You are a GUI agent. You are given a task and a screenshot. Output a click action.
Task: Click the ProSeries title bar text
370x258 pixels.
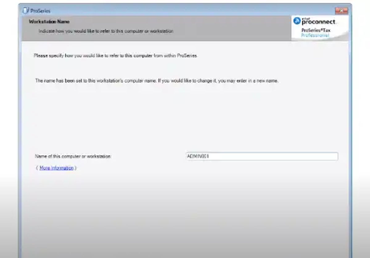pyautogui.click(x=40, y=11)
